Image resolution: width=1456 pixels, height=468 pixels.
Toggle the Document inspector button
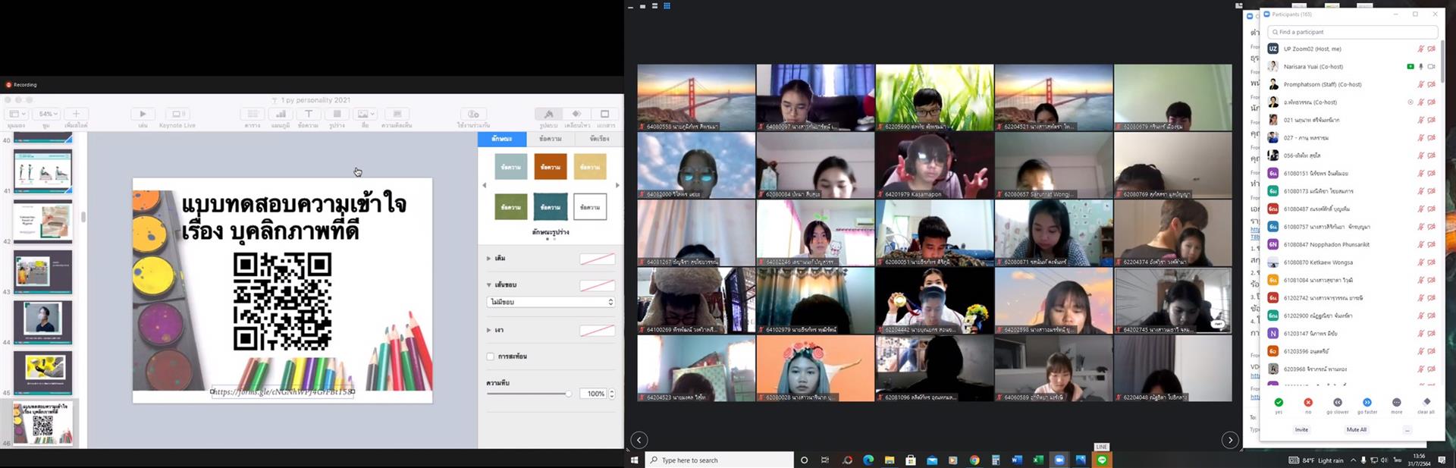[605, 114]
